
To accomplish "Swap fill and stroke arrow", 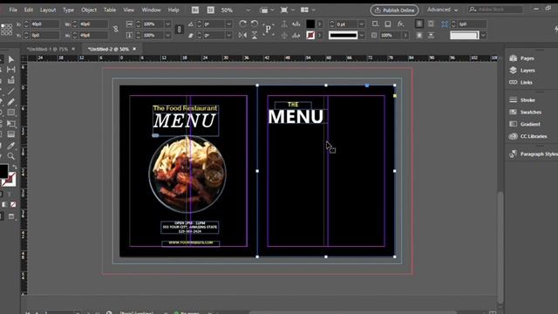I will coord(14,167).
